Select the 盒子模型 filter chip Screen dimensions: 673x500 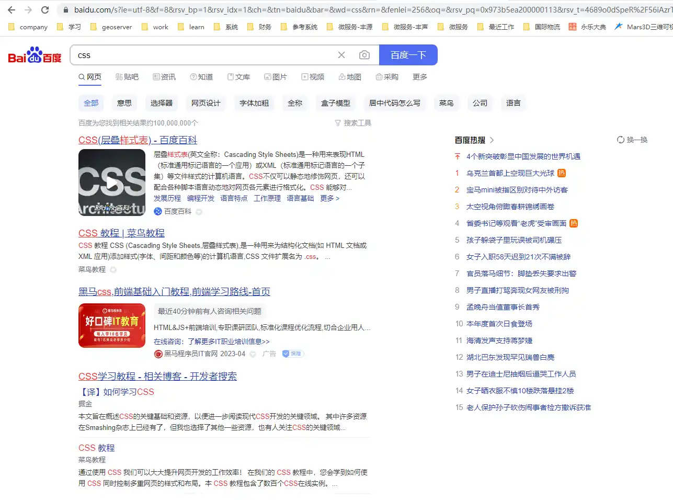[x=336, y=103]
